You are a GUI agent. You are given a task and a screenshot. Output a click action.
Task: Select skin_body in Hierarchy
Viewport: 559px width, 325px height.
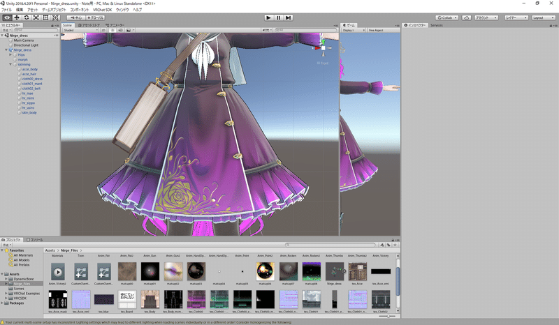coord(29,112)
